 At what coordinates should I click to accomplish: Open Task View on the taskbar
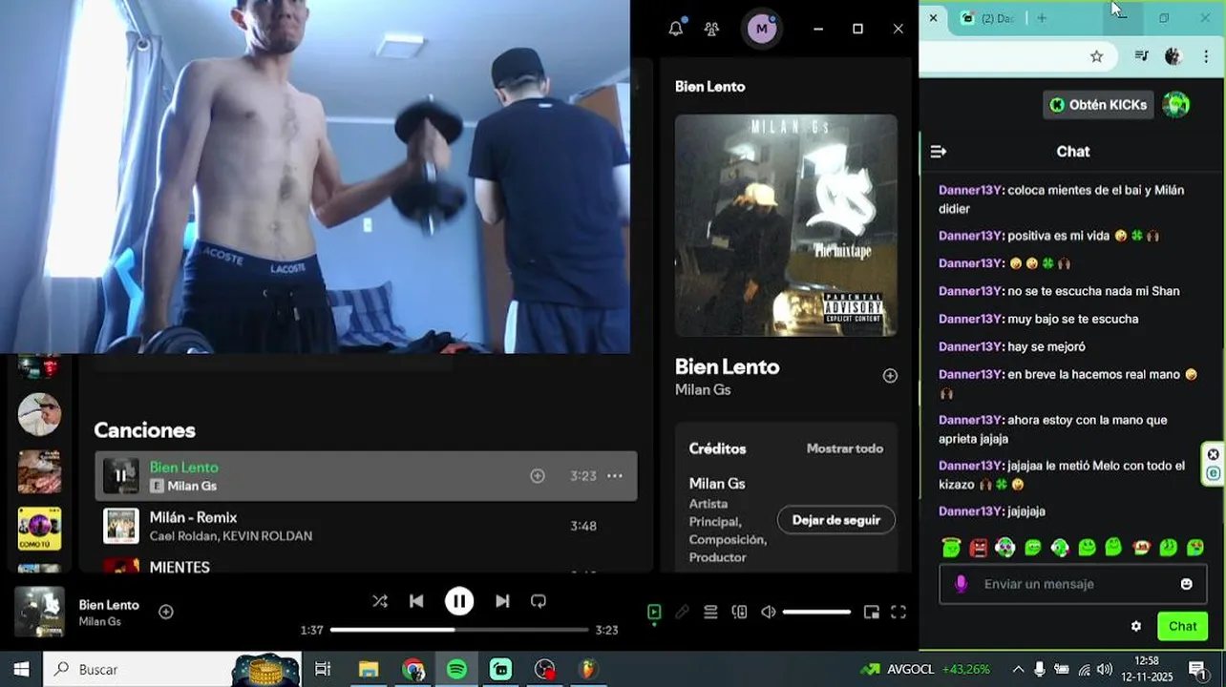tap(323, 669)
